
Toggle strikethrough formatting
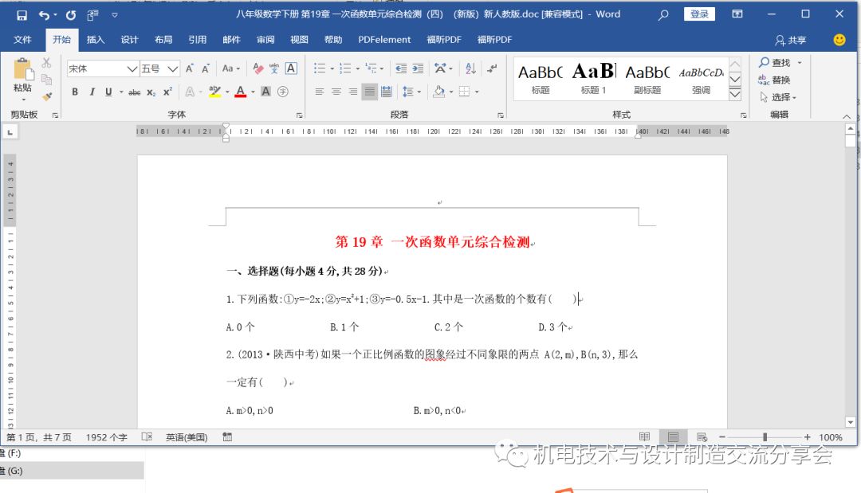(133, 92)
